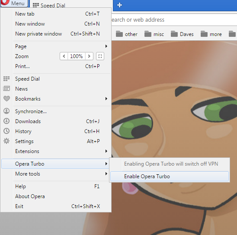Expand the Extensions submenu
237x235 pixels.
pyautogui.click(x=56, y=151)
